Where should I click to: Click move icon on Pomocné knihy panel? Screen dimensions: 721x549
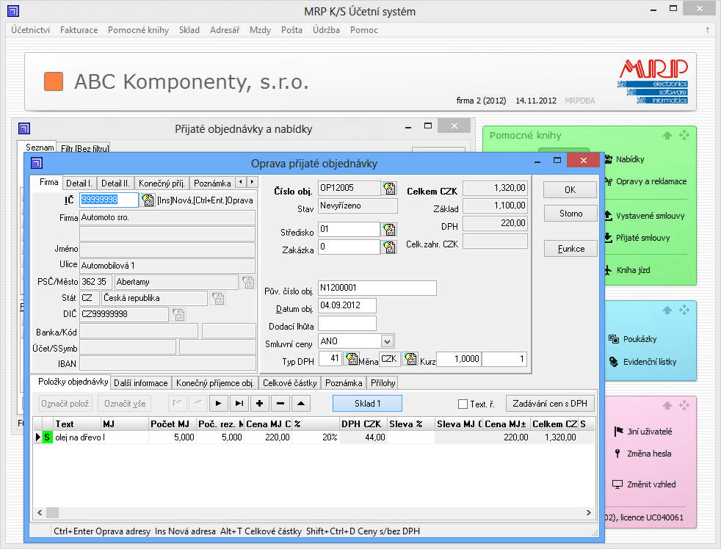tap(684, 135)
